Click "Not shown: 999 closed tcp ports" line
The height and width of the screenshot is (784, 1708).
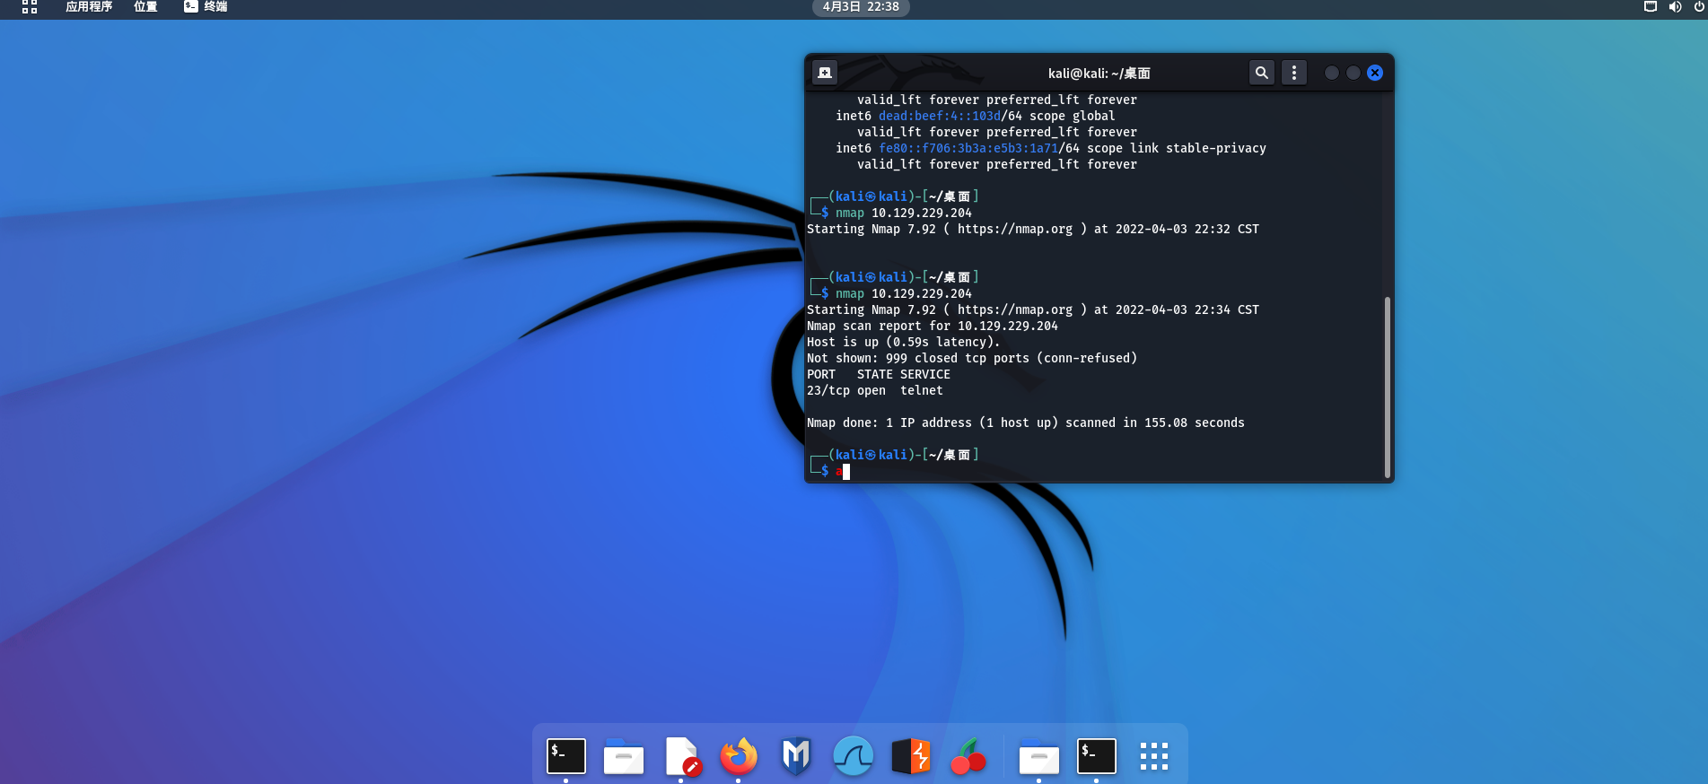tap(972, 359)
